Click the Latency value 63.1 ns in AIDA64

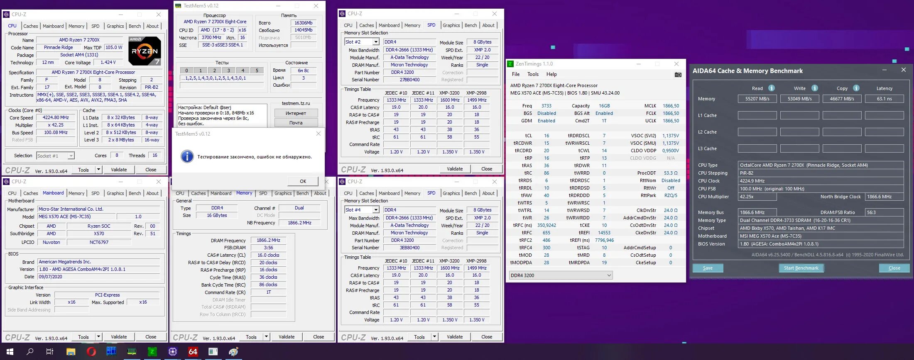coord(885,99)
